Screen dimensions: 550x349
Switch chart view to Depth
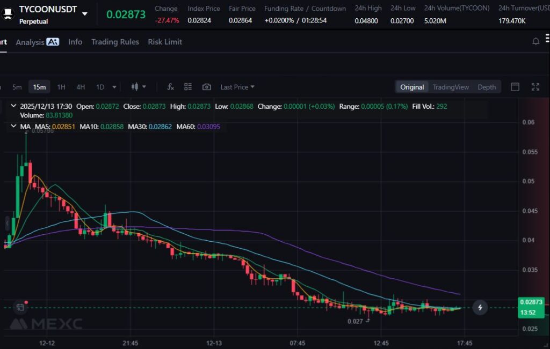(487, 87)
